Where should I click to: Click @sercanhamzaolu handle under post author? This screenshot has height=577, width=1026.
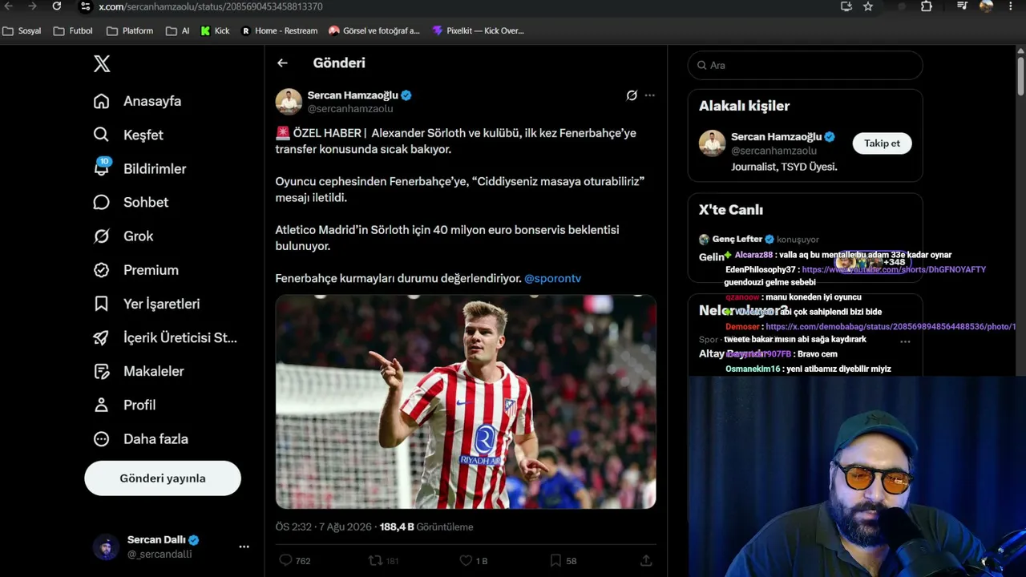pyautogui.click(x=350, y=109)
